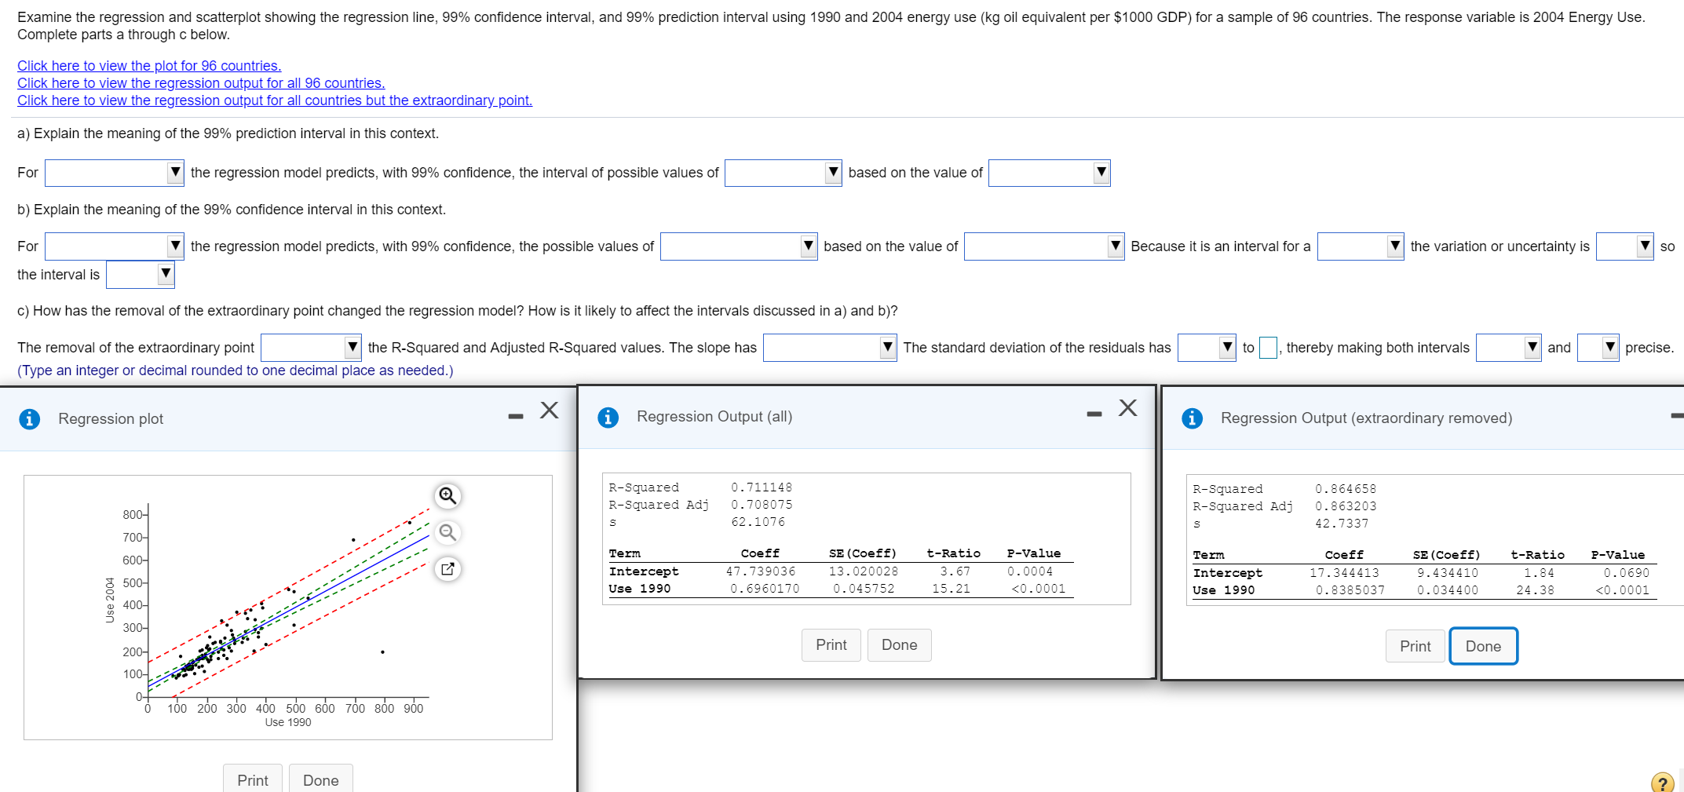Click the Intercept coefficient 17.344413
The height and width of the screenshot is (792, 1684).
point(1344,573)
